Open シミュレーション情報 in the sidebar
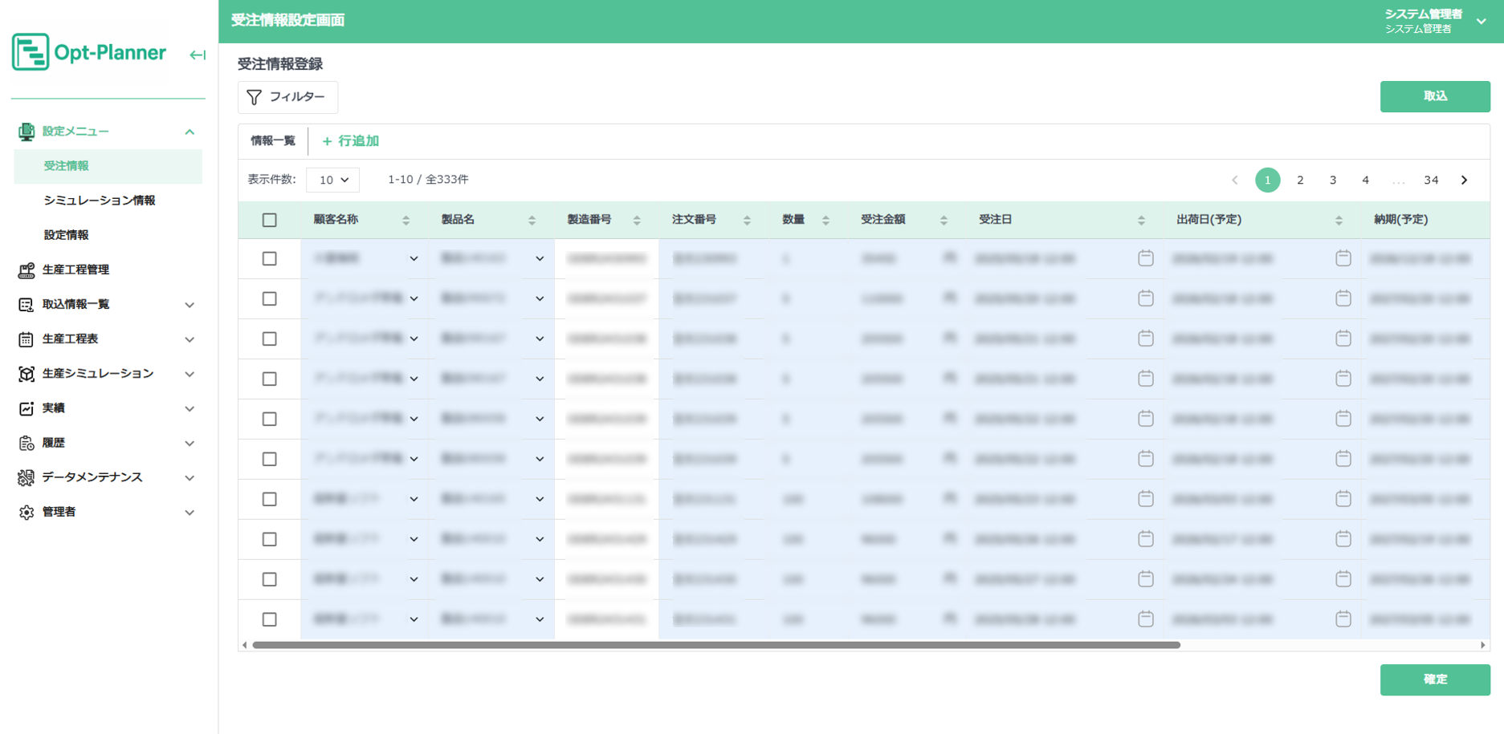This screenshot has height=734, width=1504. pos(100,201)
